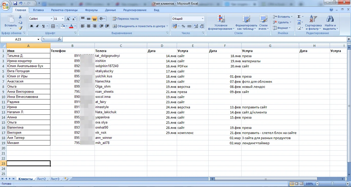This screenshot has width=351, height=187.
Task: Open the font size dropdown
Action: tap(62, 19)
